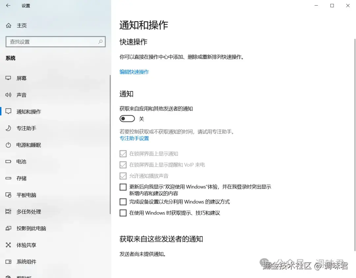This screenshot has height=278, width=356.
Task: Open the 专注助手 section
Action: [26, 128]
